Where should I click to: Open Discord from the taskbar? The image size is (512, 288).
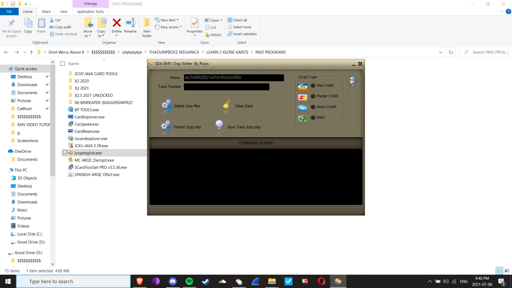click(173, 281)
